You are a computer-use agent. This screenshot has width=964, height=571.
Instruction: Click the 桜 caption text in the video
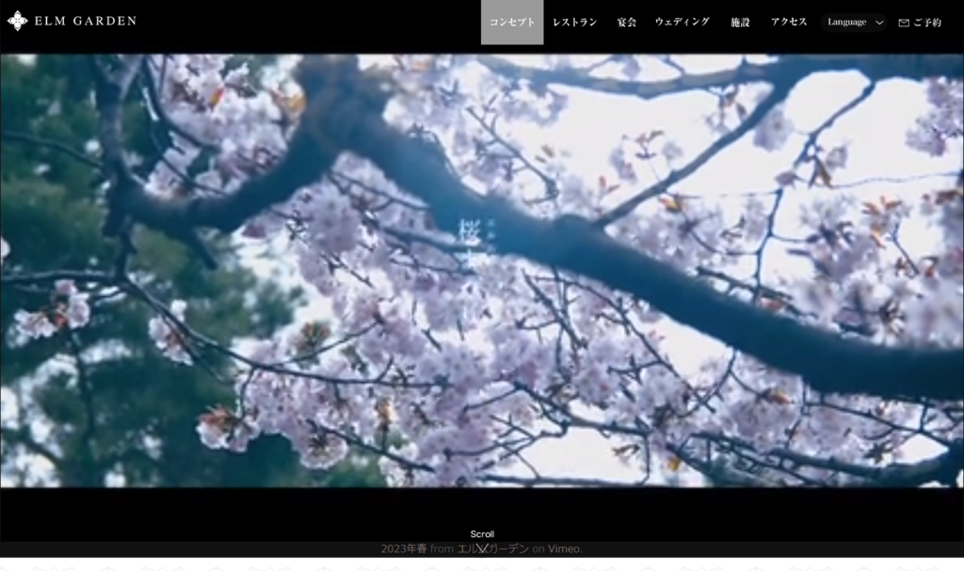(468, 230)
